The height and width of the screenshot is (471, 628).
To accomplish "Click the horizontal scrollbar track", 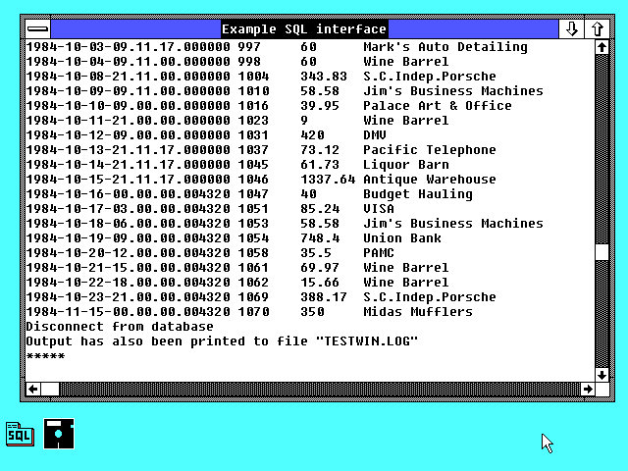I will click(320, 389).
